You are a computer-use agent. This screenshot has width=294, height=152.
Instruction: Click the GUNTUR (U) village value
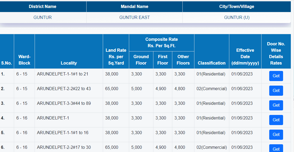236,17
